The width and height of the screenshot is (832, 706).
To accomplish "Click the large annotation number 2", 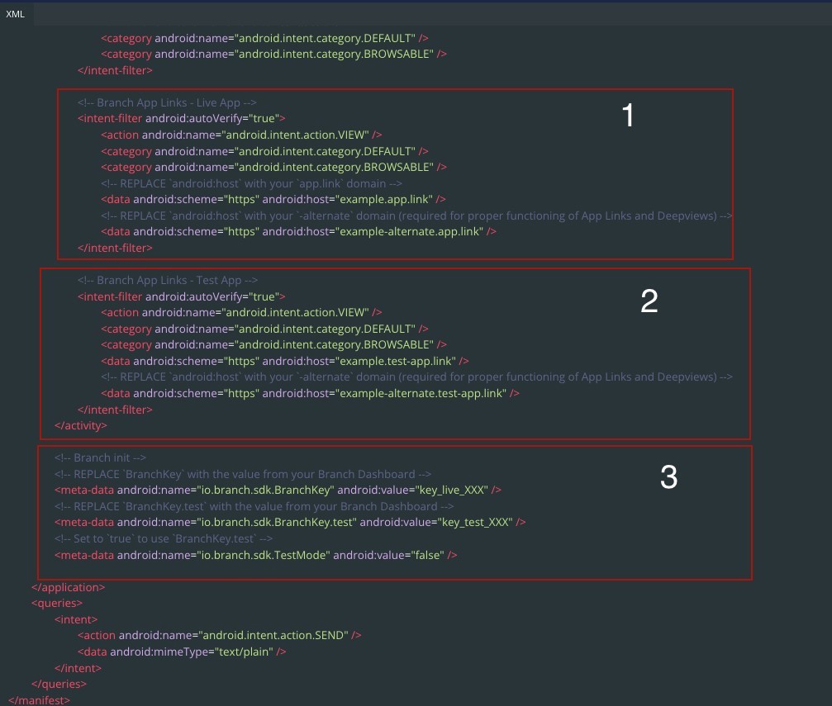I will click(649, 302).
